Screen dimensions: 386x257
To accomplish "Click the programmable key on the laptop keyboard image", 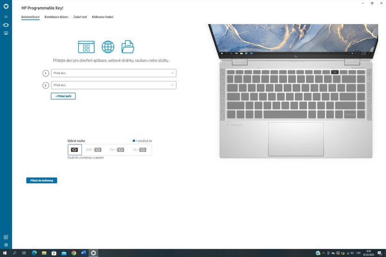I will click(x=335, y=72).
